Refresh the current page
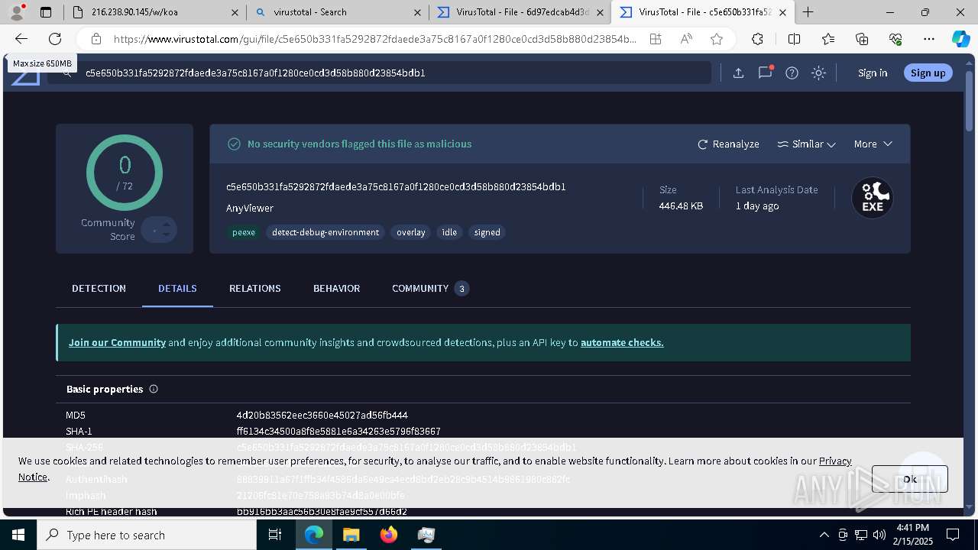The width and height of the screenshot is (978, 550). (x=55, y=39)
